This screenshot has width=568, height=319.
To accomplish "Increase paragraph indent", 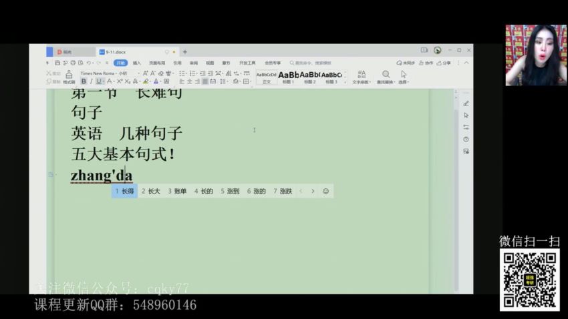I will (x=210, y=73).
